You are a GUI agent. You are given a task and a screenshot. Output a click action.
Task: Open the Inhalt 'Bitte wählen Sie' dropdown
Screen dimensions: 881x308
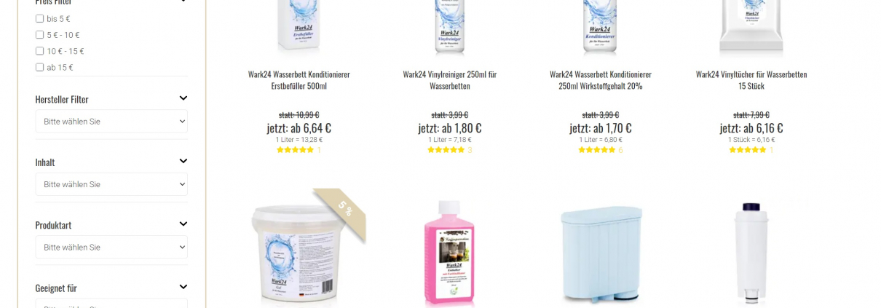tap(111, 184)
